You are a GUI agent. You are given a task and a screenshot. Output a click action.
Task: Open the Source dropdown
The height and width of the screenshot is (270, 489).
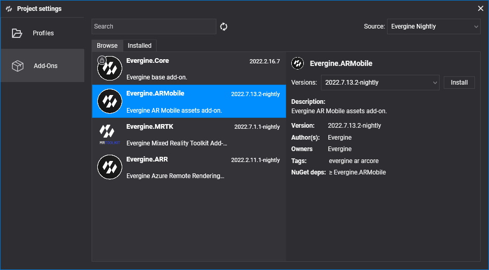pyautogui.click(x=433, y=26)
